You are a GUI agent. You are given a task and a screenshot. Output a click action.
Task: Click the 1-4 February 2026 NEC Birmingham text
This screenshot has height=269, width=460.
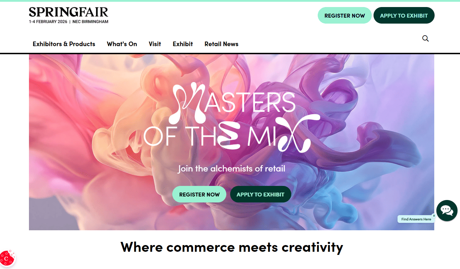tap(68, 21)
